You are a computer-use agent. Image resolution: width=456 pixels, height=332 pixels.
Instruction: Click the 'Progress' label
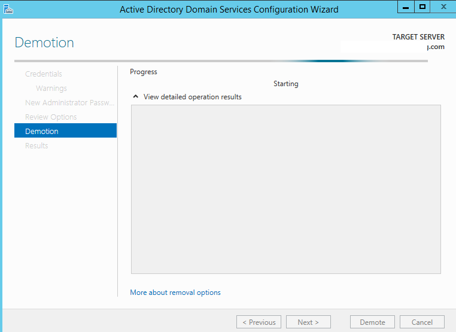pos(144,72)
